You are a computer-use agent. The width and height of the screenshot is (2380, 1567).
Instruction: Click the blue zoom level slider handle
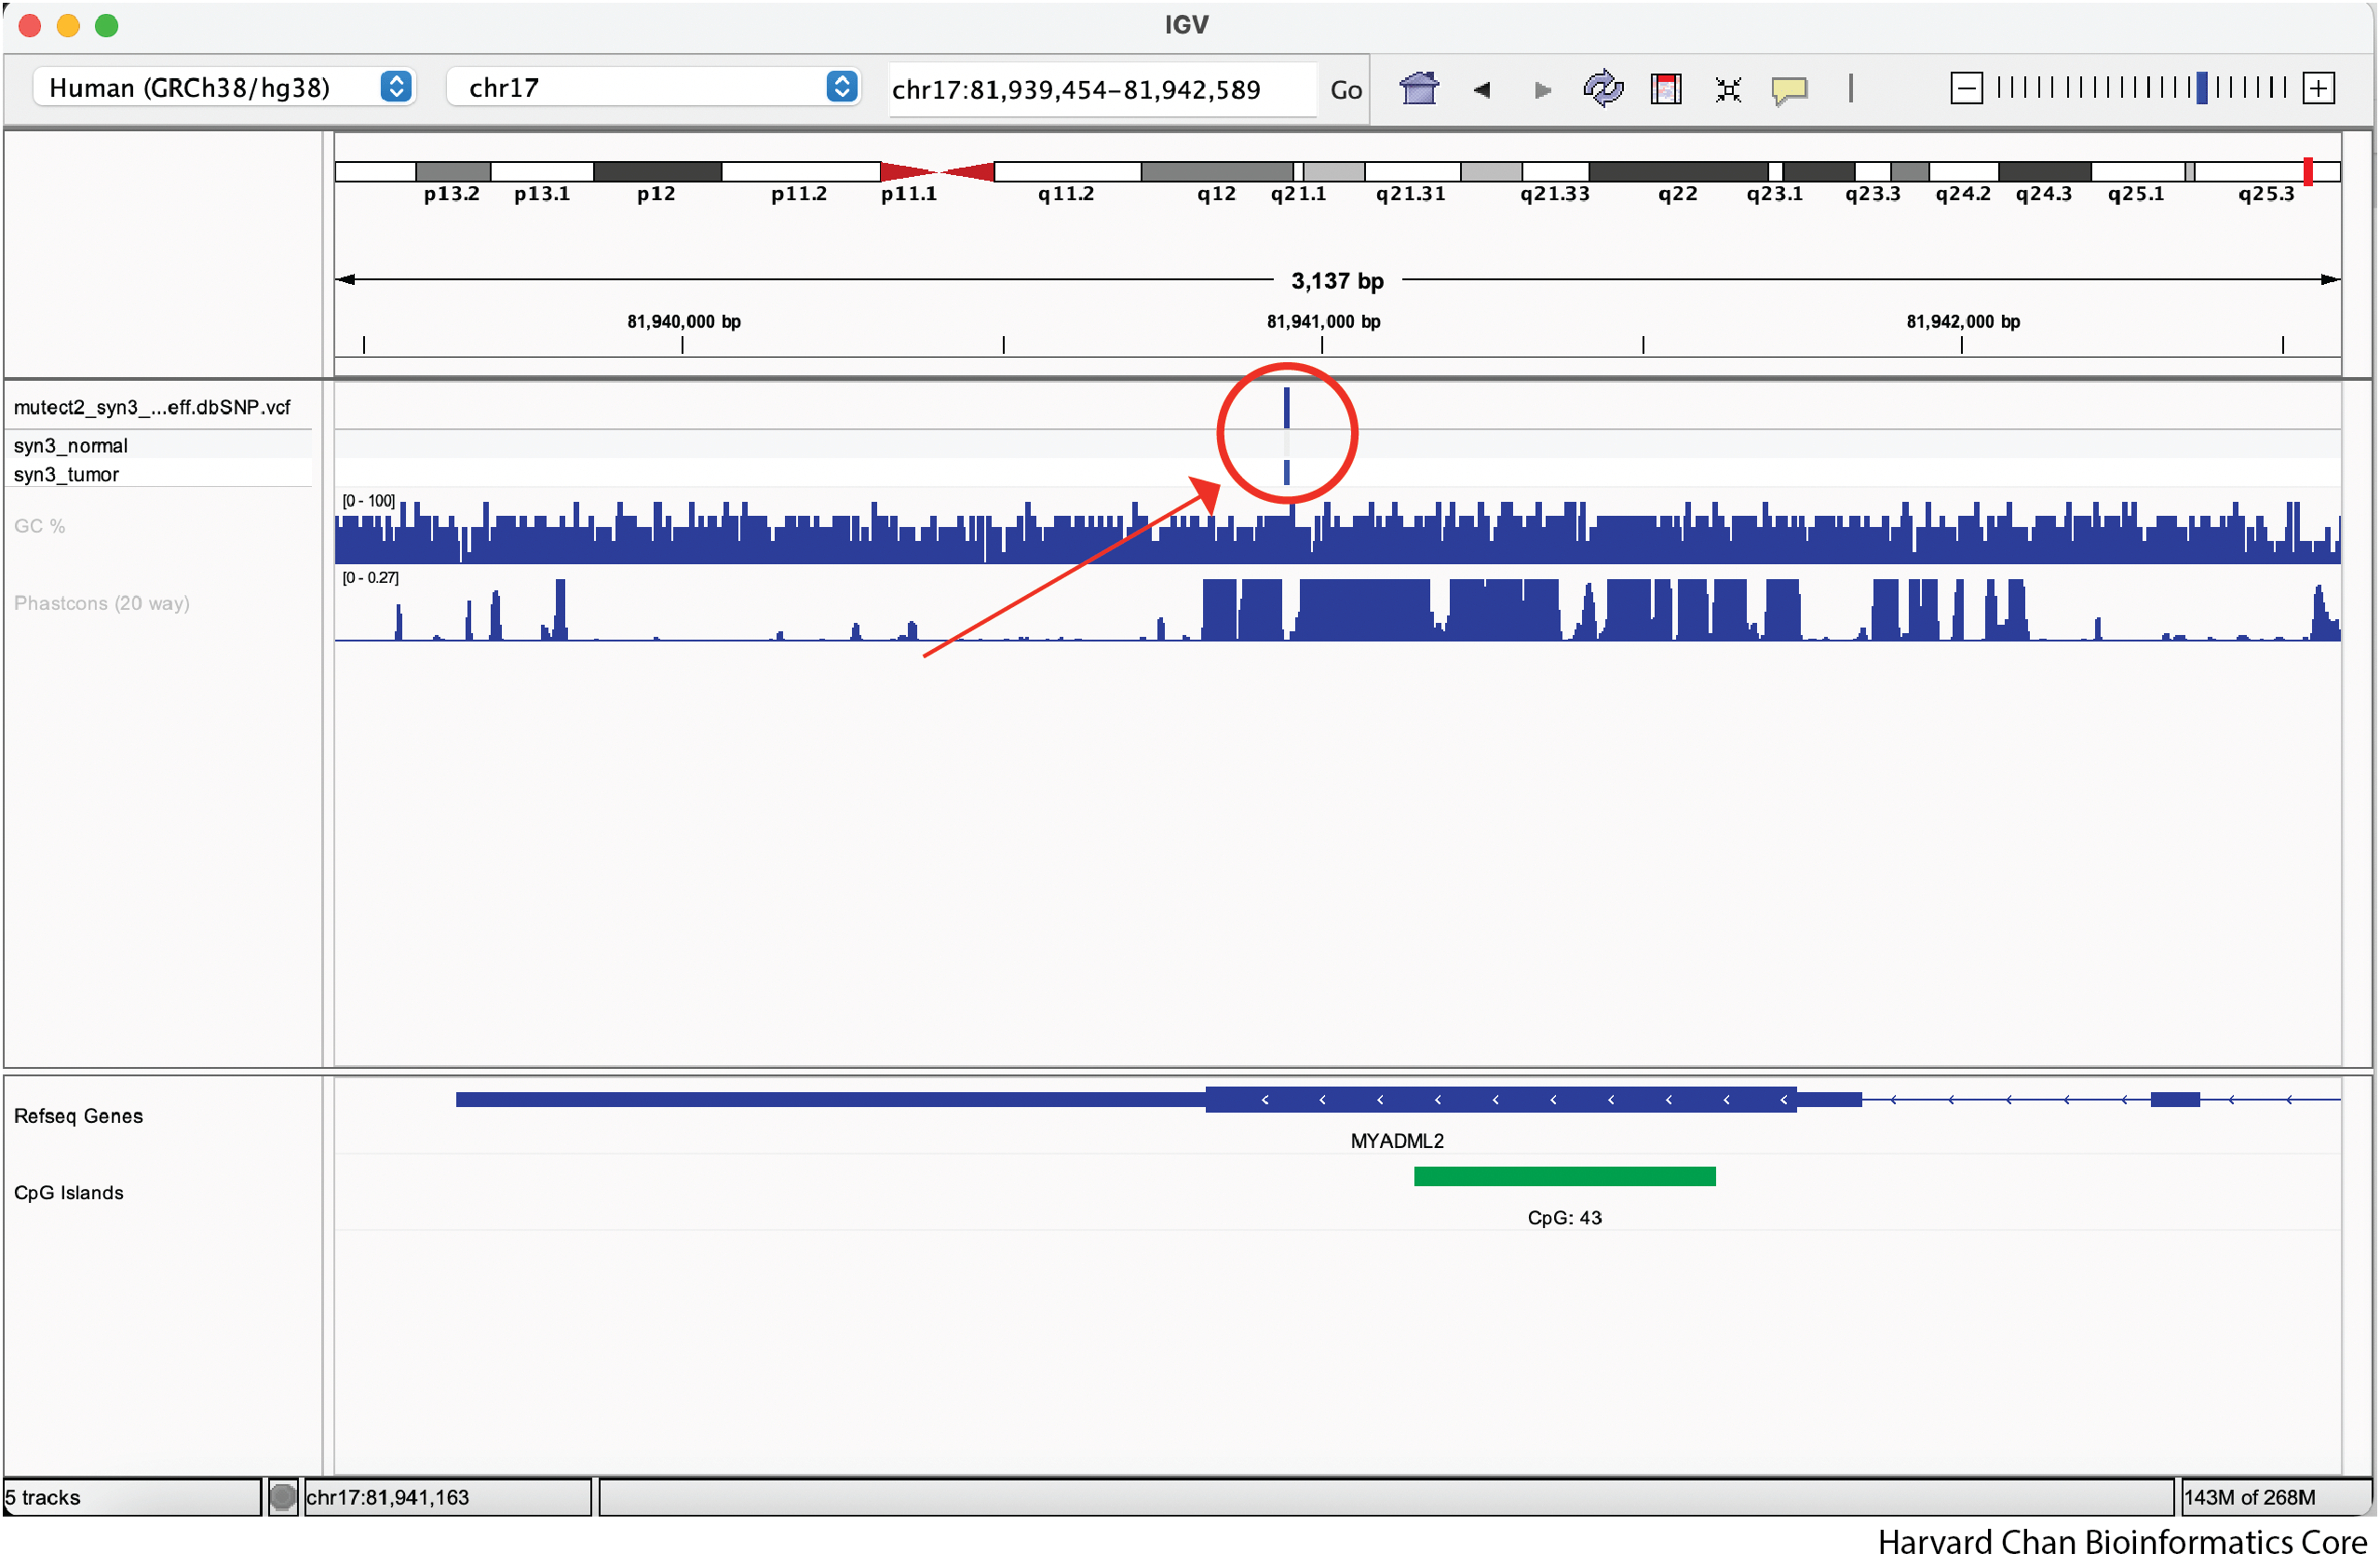(2201, 88)
